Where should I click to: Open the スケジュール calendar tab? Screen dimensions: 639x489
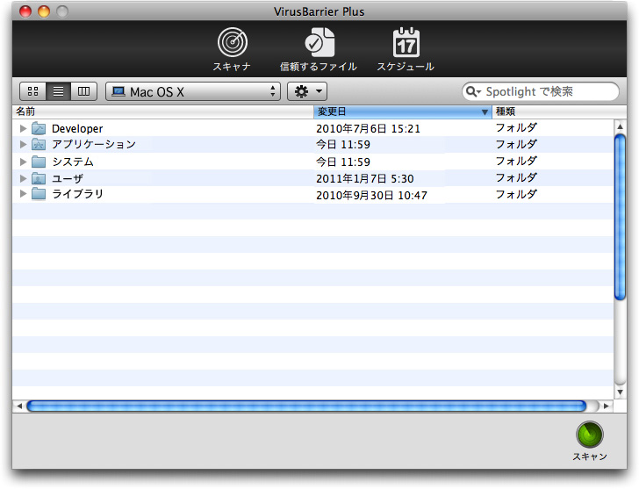(x=406, y=49)
